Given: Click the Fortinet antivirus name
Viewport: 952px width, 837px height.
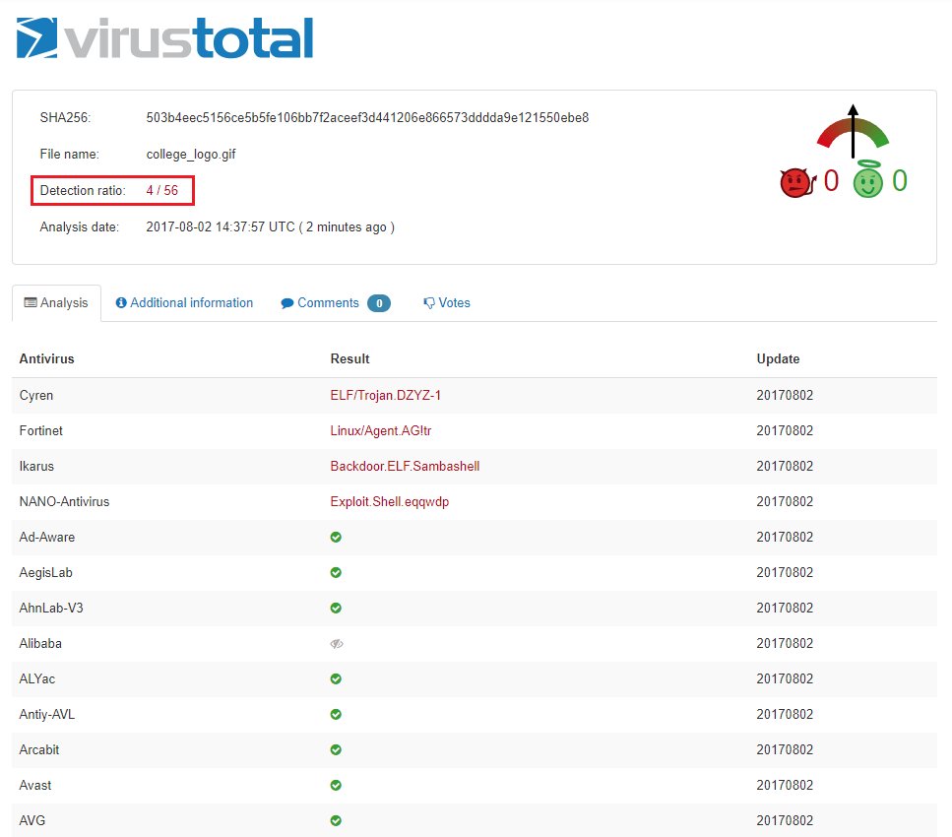Looking at the screenshot, I should click(40, 430).
